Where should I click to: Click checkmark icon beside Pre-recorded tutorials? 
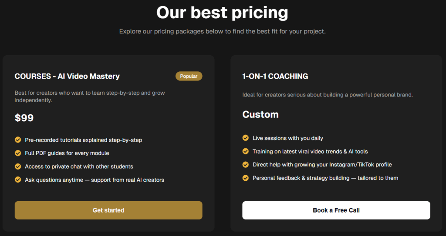point(18,140)
